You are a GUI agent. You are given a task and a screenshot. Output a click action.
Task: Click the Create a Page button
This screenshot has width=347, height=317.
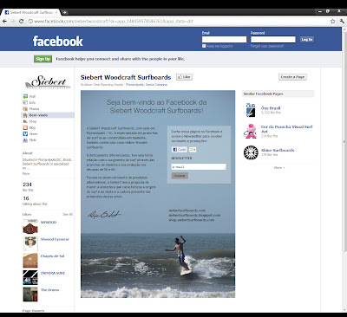(292, 77)
